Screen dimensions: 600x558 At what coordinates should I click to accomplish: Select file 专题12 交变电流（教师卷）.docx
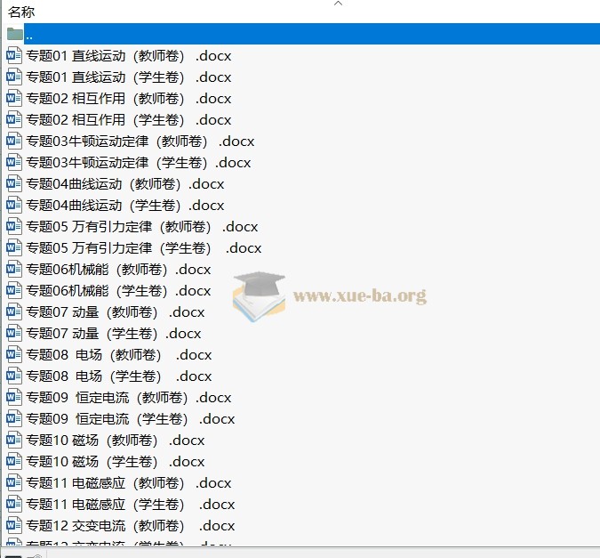pyautogui.click(x=130, y=526)
